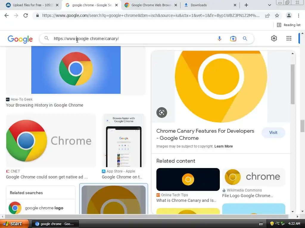Select related search google chrome logo
The image size is (305, 228).
[41, 208]
